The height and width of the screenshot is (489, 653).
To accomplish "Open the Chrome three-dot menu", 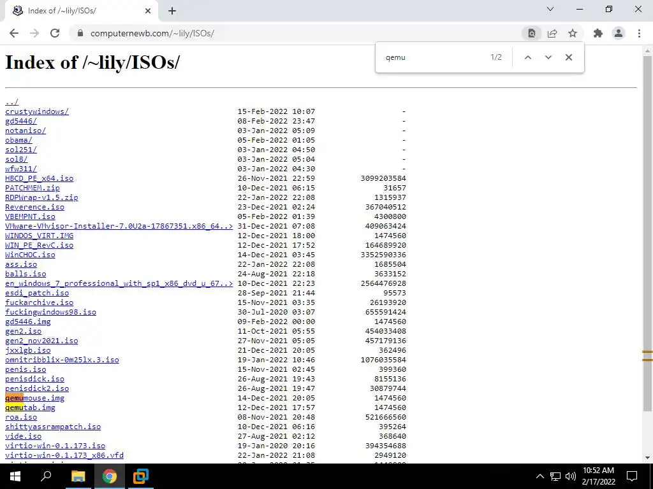I will click(x=639, y=33).
